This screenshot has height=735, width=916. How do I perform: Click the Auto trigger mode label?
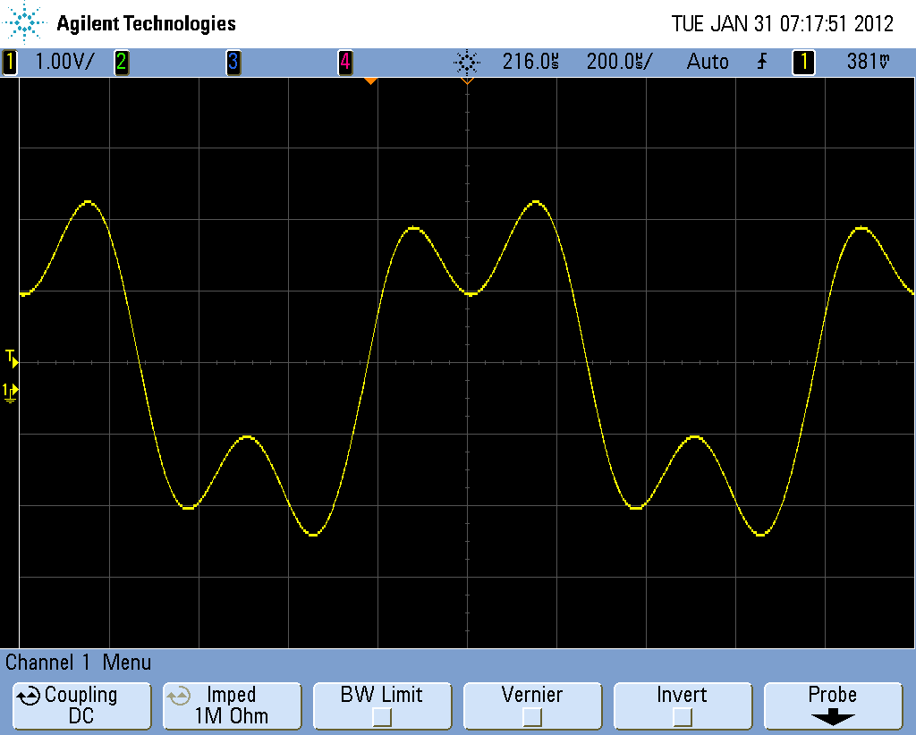708,63
